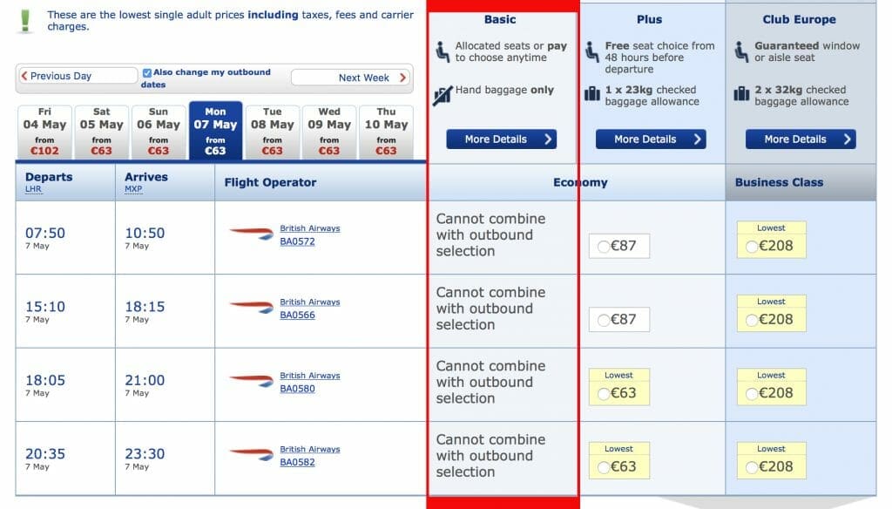Click the left chevron on Previous Day
This screenshot has width=892, height=509.
coord(24,76)
